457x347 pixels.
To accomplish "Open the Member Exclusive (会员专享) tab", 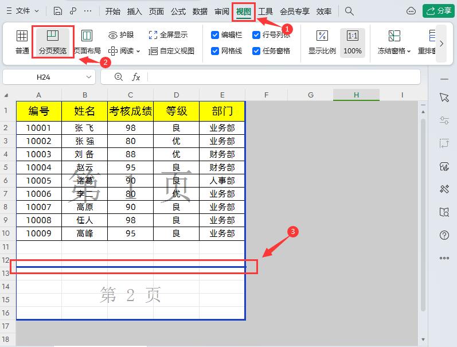I will (x=295, y=11).
